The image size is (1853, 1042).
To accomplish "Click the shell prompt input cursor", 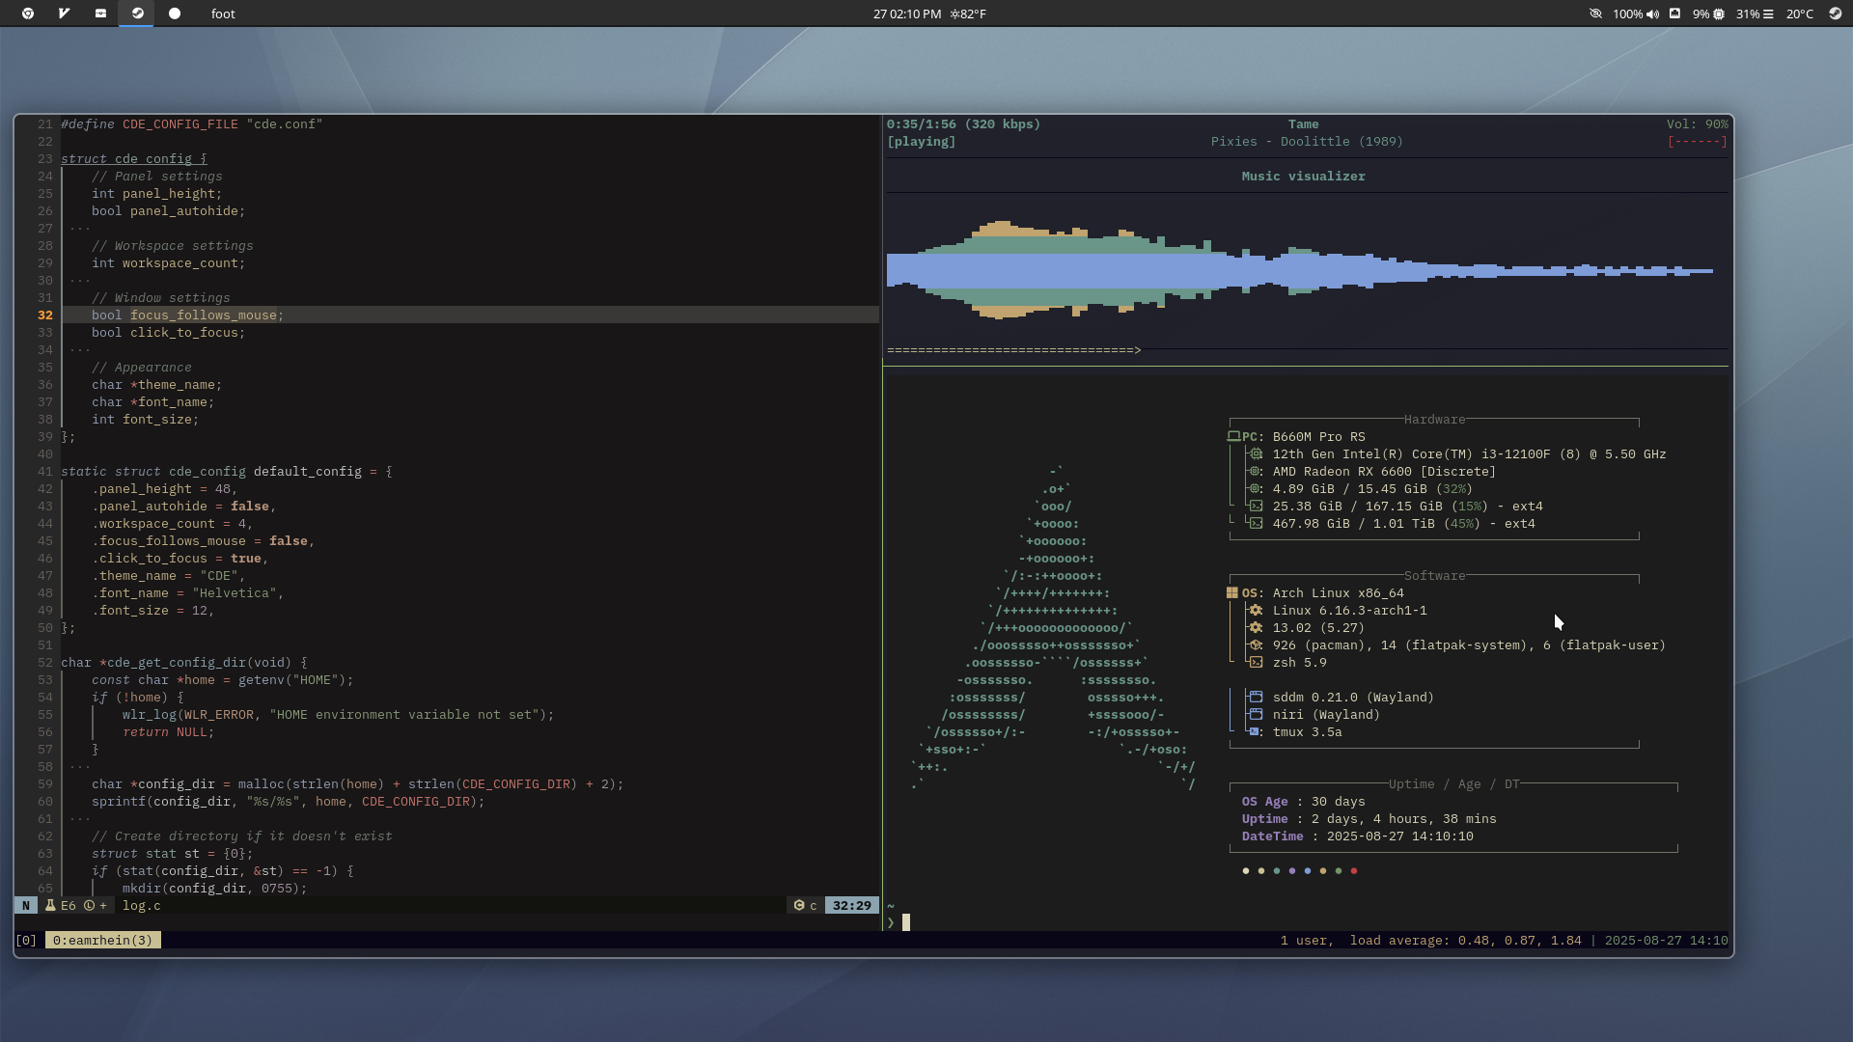I will point(905,923).
